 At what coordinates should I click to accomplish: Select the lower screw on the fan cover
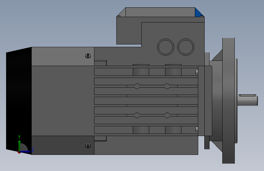[88, 146]
